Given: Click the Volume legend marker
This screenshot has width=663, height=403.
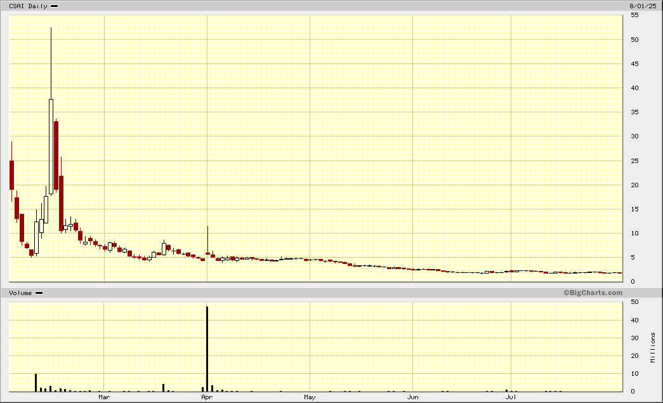Looking at the screenshot, I should (39, 293).
